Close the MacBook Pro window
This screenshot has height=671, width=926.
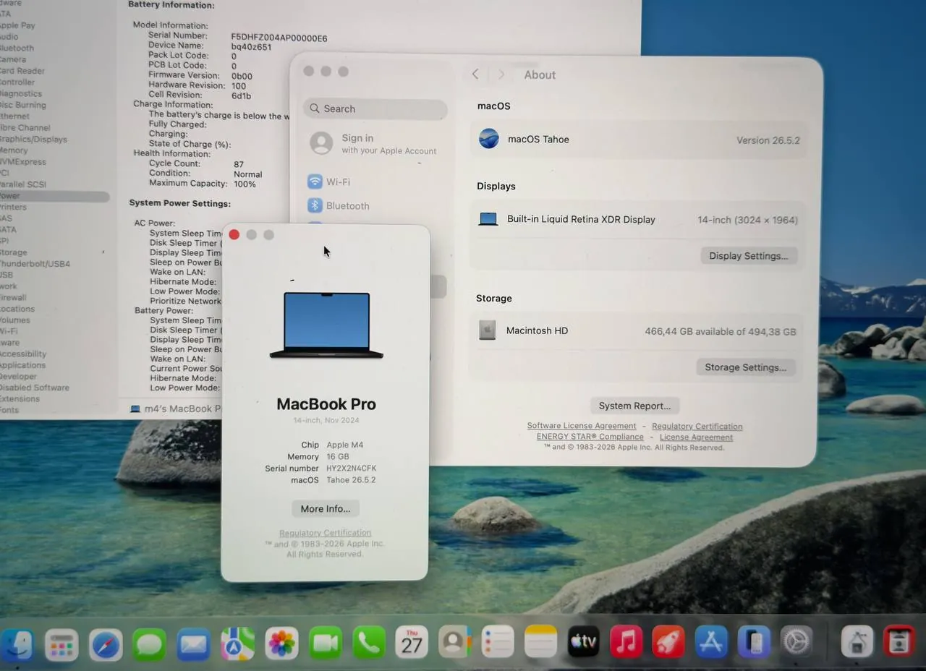234,234
